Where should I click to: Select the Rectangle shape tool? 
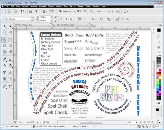click(x=5, y=46)
